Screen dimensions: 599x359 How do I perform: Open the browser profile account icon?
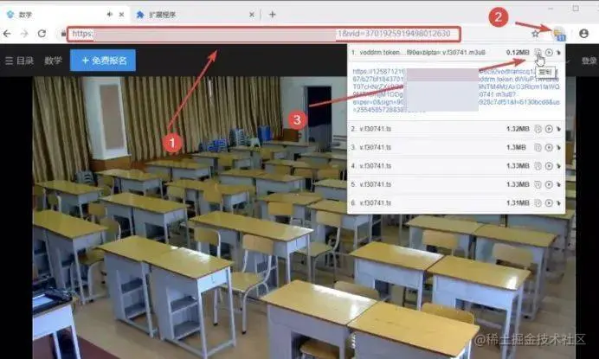click(x=583, y=34)
